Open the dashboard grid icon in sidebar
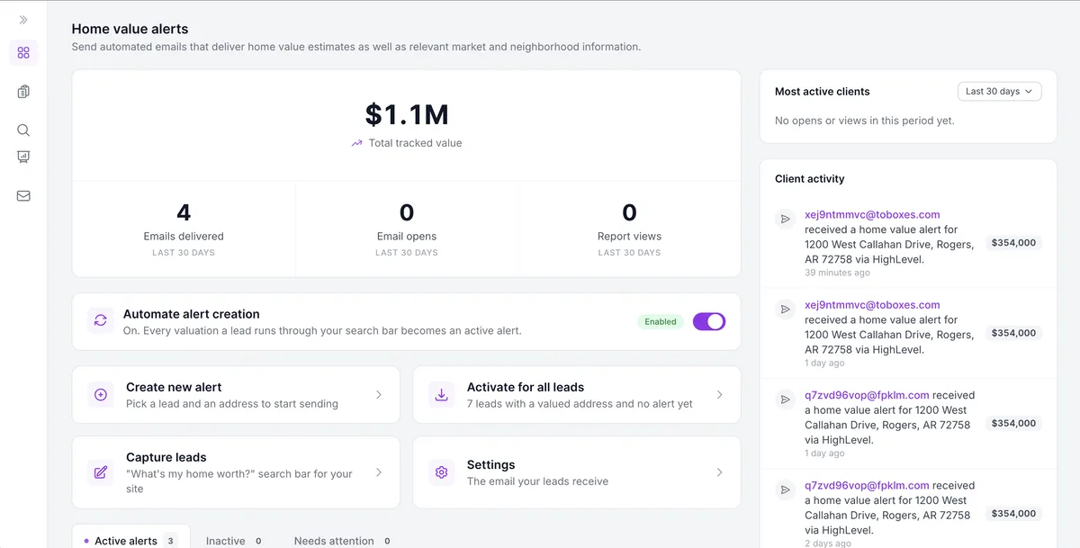The height and width of the screenshot is (548, 1080). 23,53
